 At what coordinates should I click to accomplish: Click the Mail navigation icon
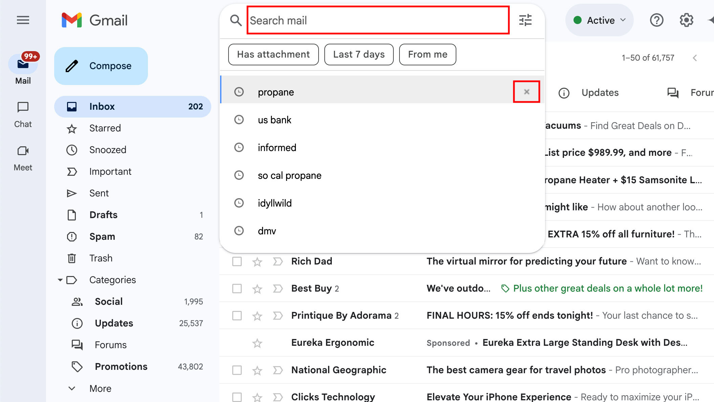coord(23,64)
